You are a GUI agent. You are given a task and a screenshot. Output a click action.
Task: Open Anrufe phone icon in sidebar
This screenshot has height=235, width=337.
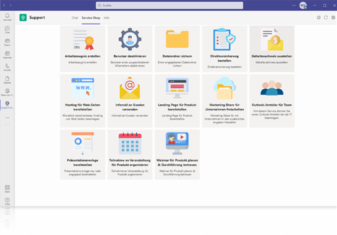pos(7,67)
